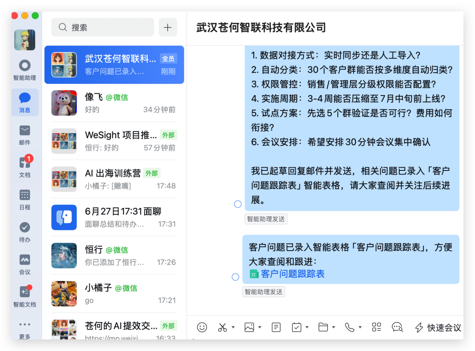The height and width of the screenshot is (351, 475).
Task: Click the 17:48 timestamp
Action: [166, 186]
